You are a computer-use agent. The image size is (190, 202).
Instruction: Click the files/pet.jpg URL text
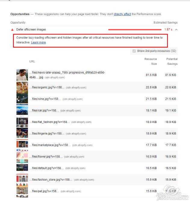[x=44, y=191]
